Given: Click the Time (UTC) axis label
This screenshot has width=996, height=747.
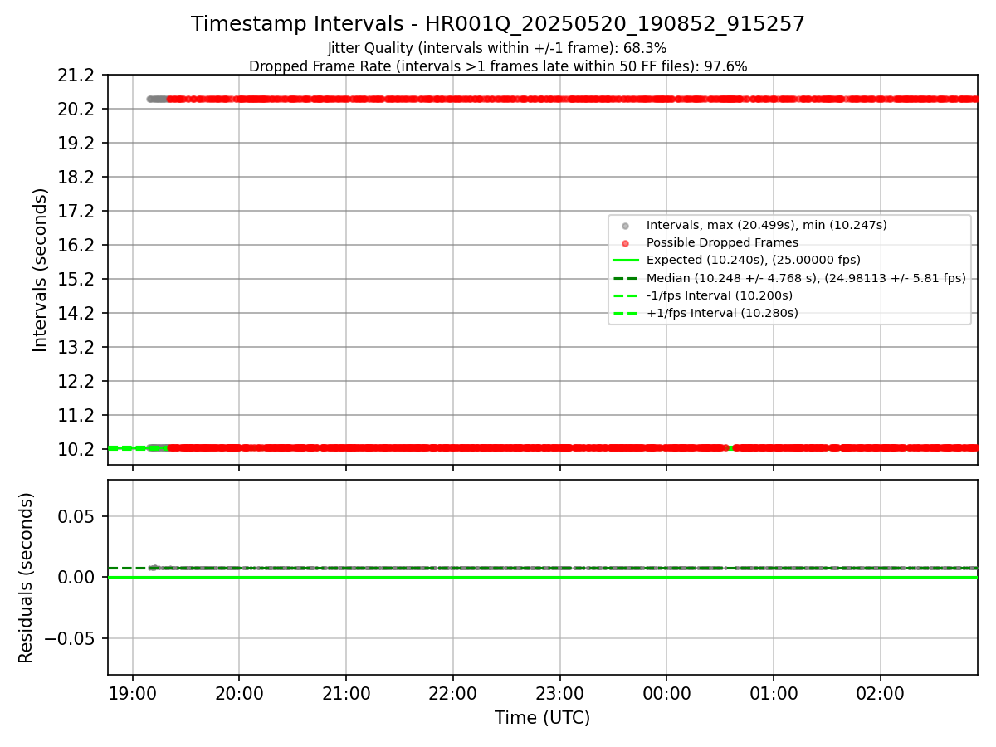Looking at the screenshot, I should click(542, 718).
